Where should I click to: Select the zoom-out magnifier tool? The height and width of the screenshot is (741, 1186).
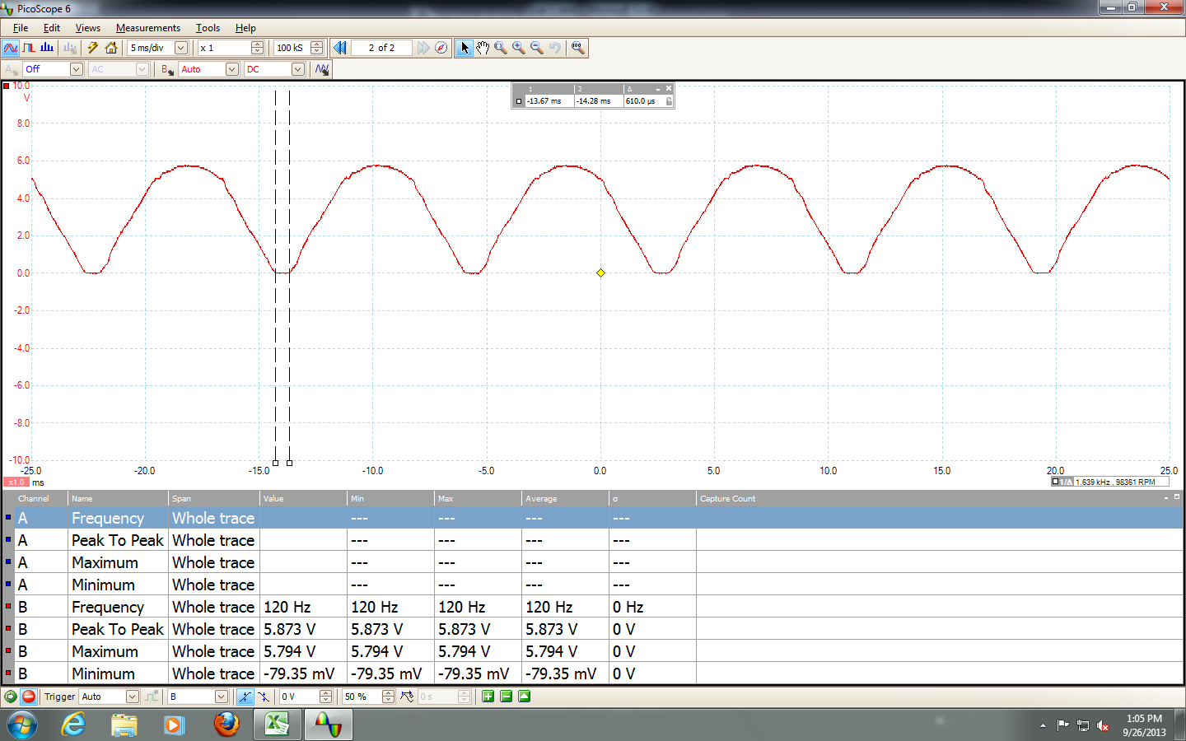point(537,48)
